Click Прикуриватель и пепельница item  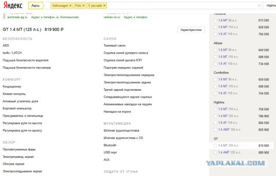(23, 116)
